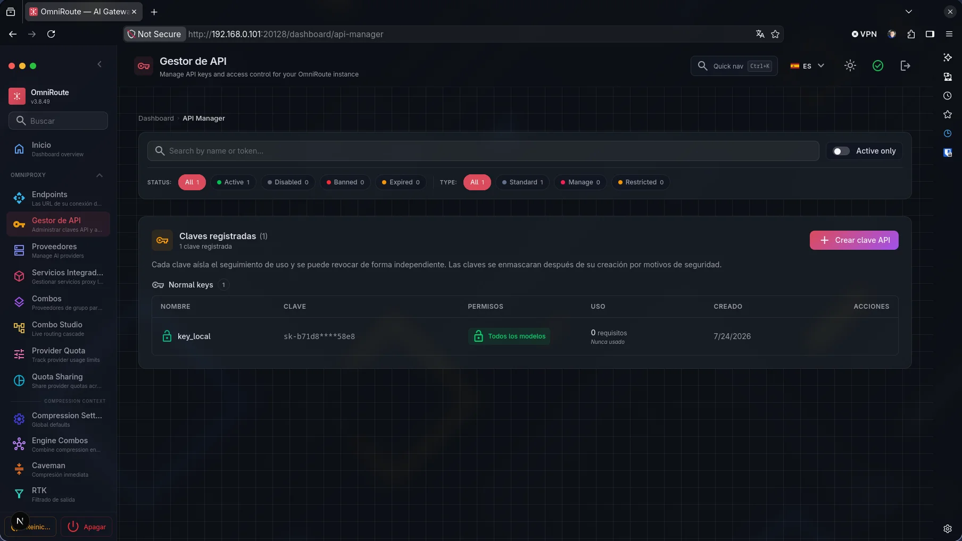This screenshot has height=541, width=962.
Task: Click the lock icon beside key_local
Action: pyautogui.click(x=167, y=336)
